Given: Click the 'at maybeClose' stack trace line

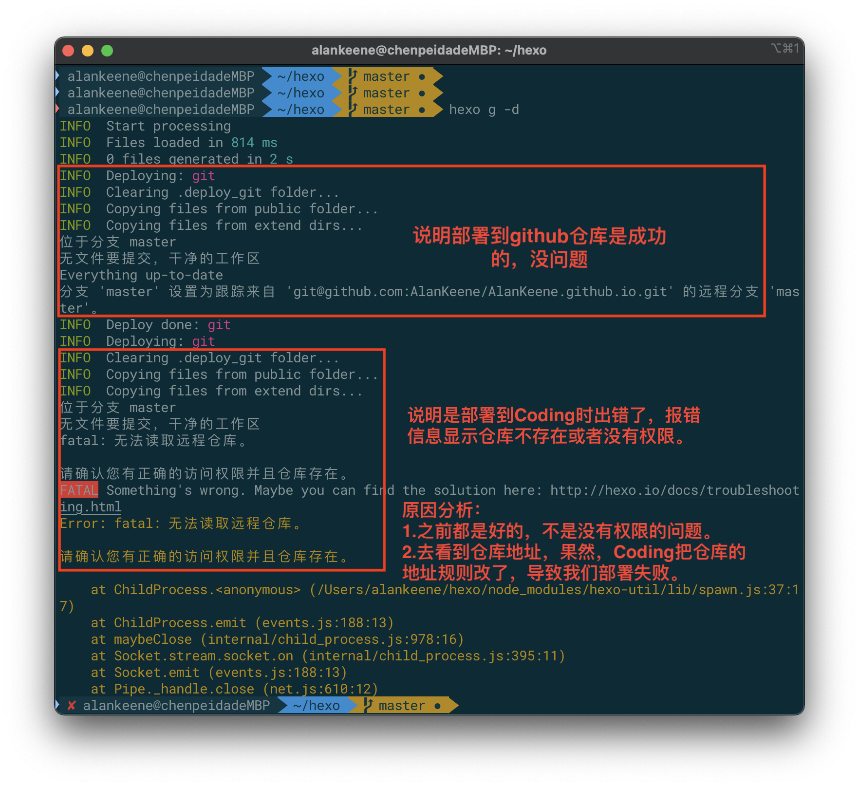Looking at the screenshot, I should pyautogui.click(x=277, y=639).
